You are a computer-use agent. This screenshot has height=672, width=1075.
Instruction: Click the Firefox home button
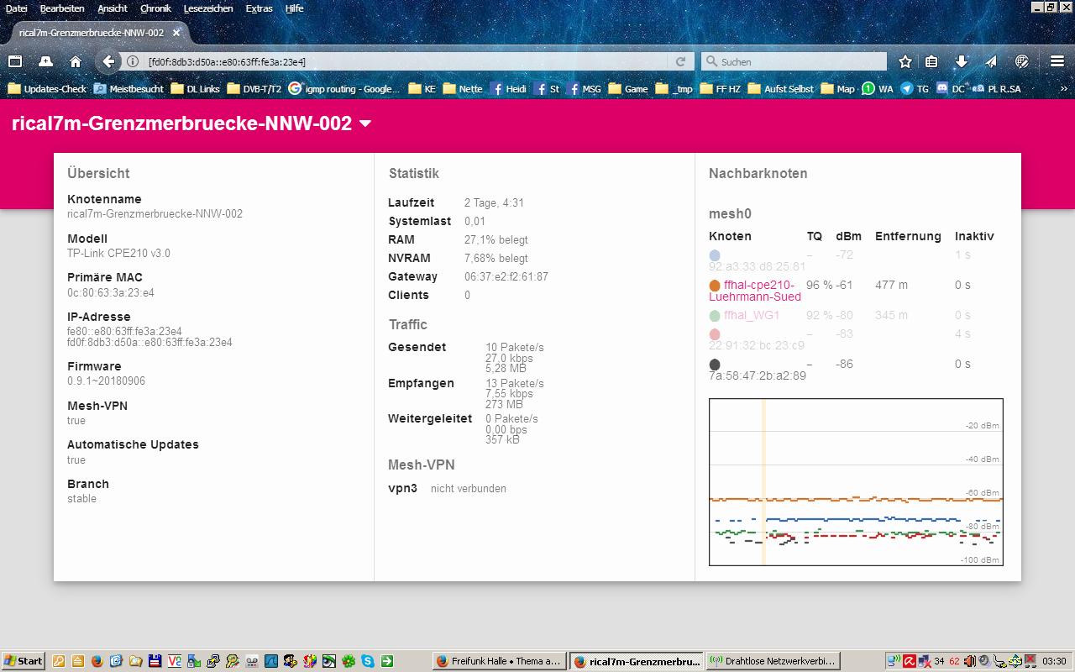click(x=76, y=61)
